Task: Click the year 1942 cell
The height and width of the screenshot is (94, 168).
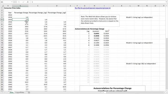Action: click(x=10, y=82)
